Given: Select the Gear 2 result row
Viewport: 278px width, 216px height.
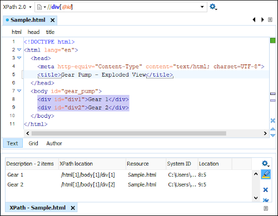Looking at the screenshot, I should [128, 184].
